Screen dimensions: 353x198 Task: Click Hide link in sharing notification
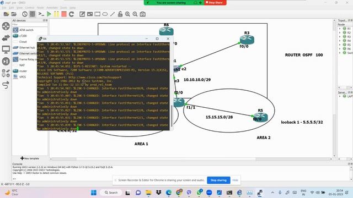coord(236,180)
